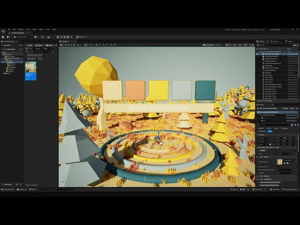Toggle visibility of BP_SceneColorPalette in Outliner
The width and height of the screenshot is (300, 225).
tap(257, 54)
